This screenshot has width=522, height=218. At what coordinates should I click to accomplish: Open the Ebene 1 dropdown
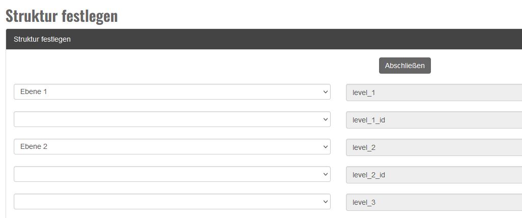click(171, 92)
